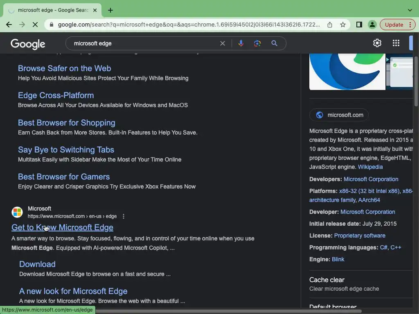Open the Download sitelink

(37, 264)
